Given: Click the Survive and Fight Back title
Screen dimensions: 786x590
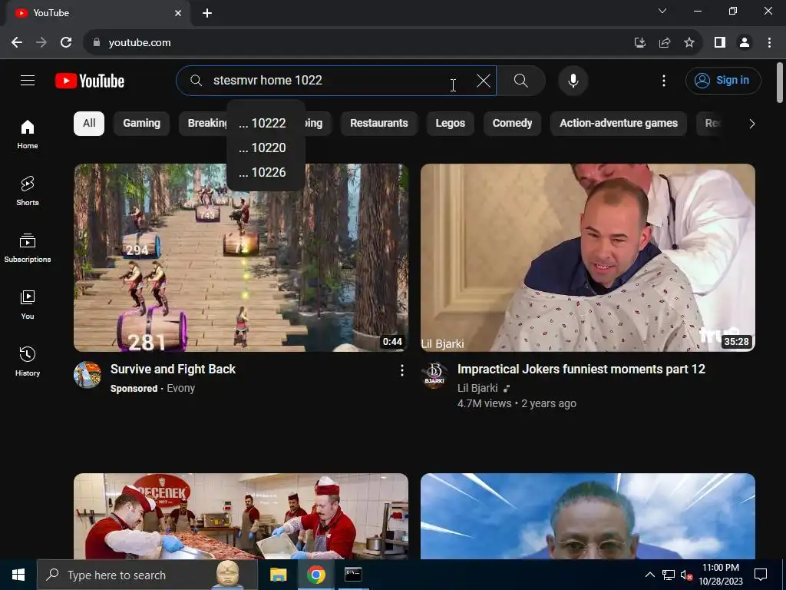Looking at the screenshot, I should coord(173,370).
